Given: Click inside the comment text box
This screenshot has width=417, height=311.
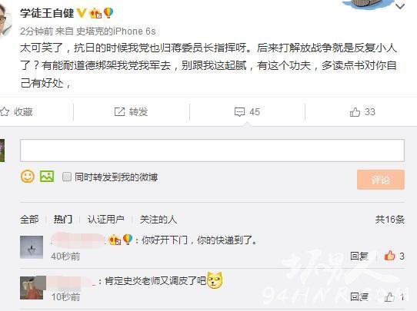Looking at the screenshot, I should coord(212,151).
